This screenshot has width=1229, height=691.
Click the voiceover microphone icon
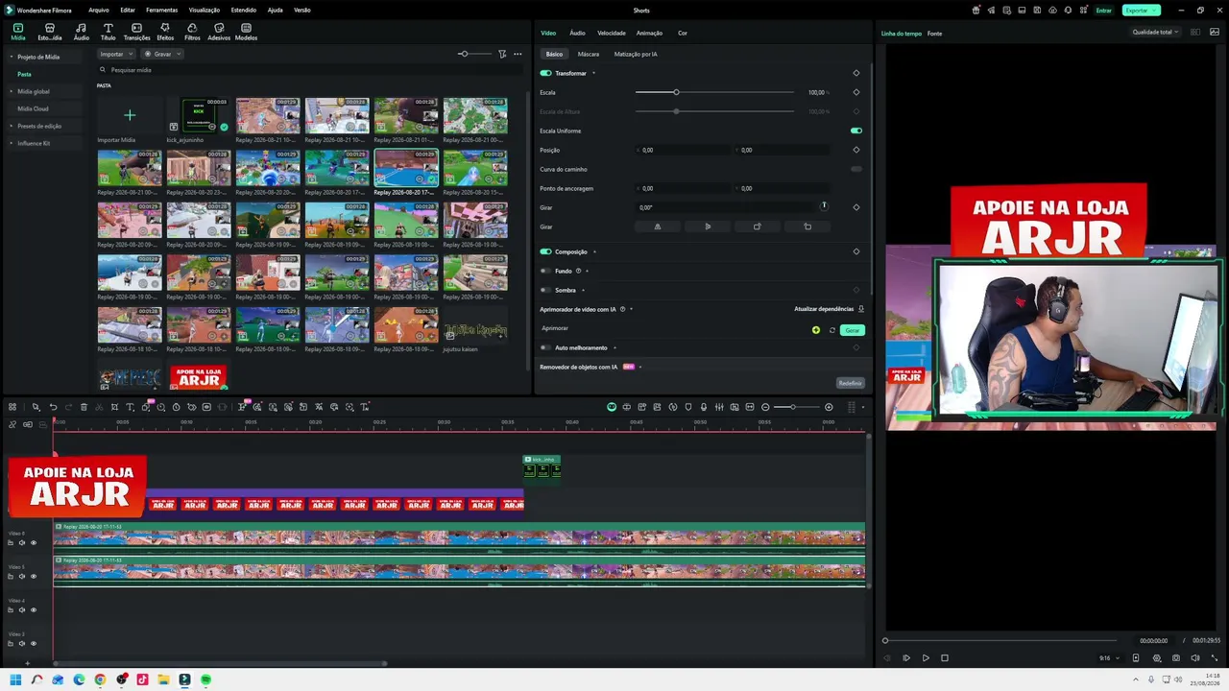click(x=704, y=407)
